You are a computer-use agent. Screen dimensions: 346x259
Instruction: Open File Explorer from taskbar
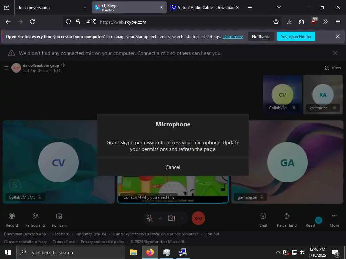(133, 252)
